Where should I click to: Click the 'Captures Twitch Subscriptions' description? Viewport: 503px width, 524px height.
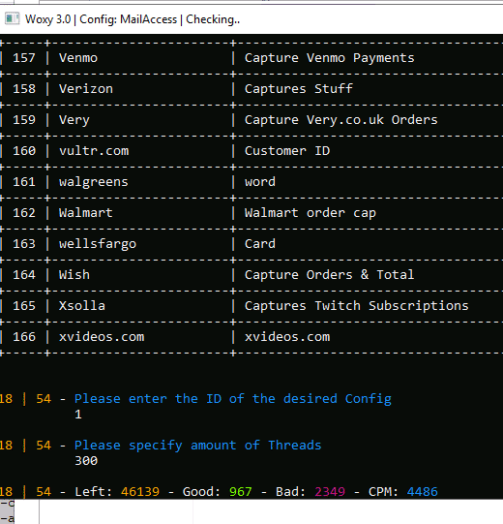(x=357, y=306)
